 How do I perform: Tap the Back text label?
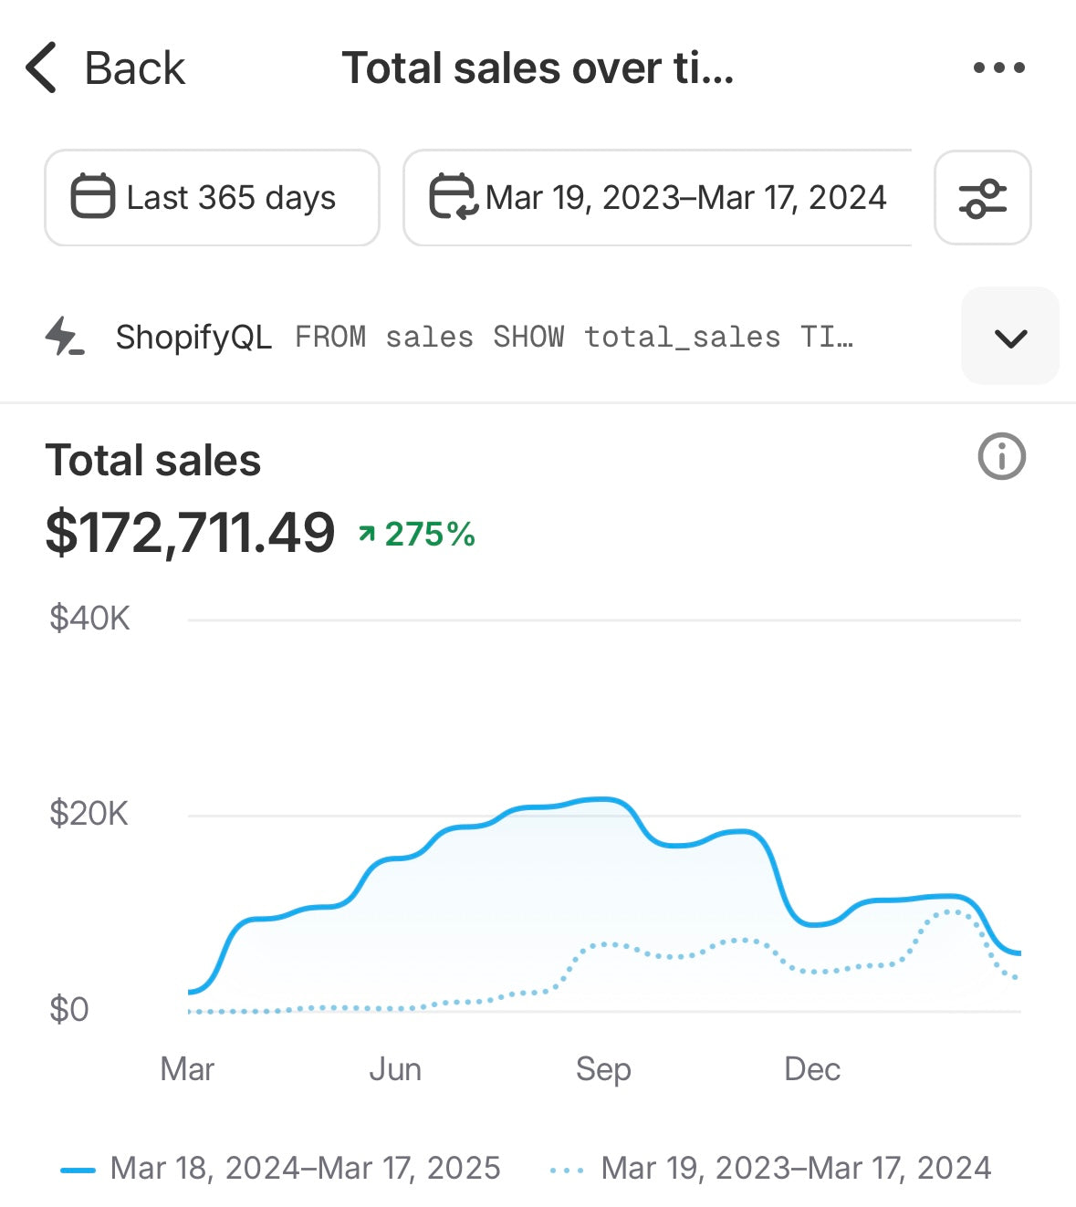pos(134,68)
